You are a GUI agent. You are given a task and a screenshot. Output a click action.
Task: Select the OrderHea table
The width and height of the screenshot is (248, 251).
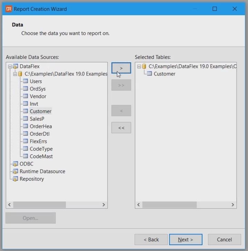tap(41, 126)
